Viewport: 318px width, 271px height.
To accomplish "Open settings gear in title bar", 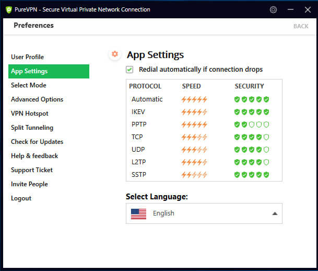I will point(273,9).
